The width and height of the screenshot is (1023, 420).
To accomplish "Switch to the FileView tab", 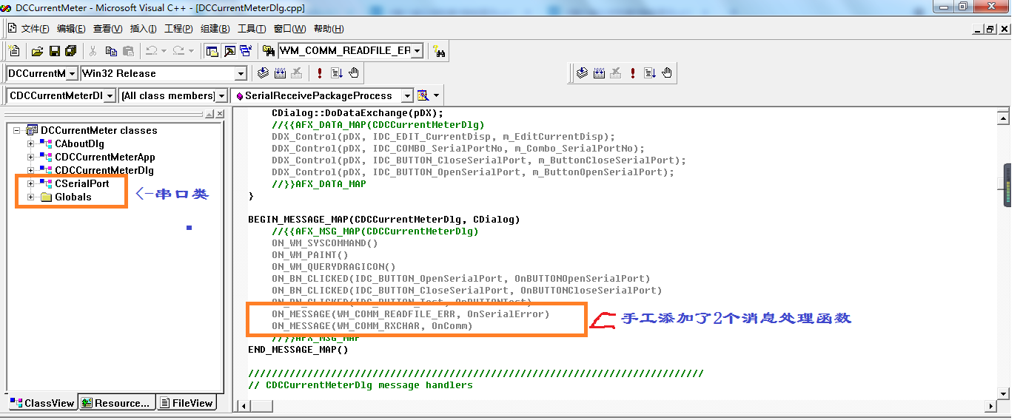I will coord(187,403).
